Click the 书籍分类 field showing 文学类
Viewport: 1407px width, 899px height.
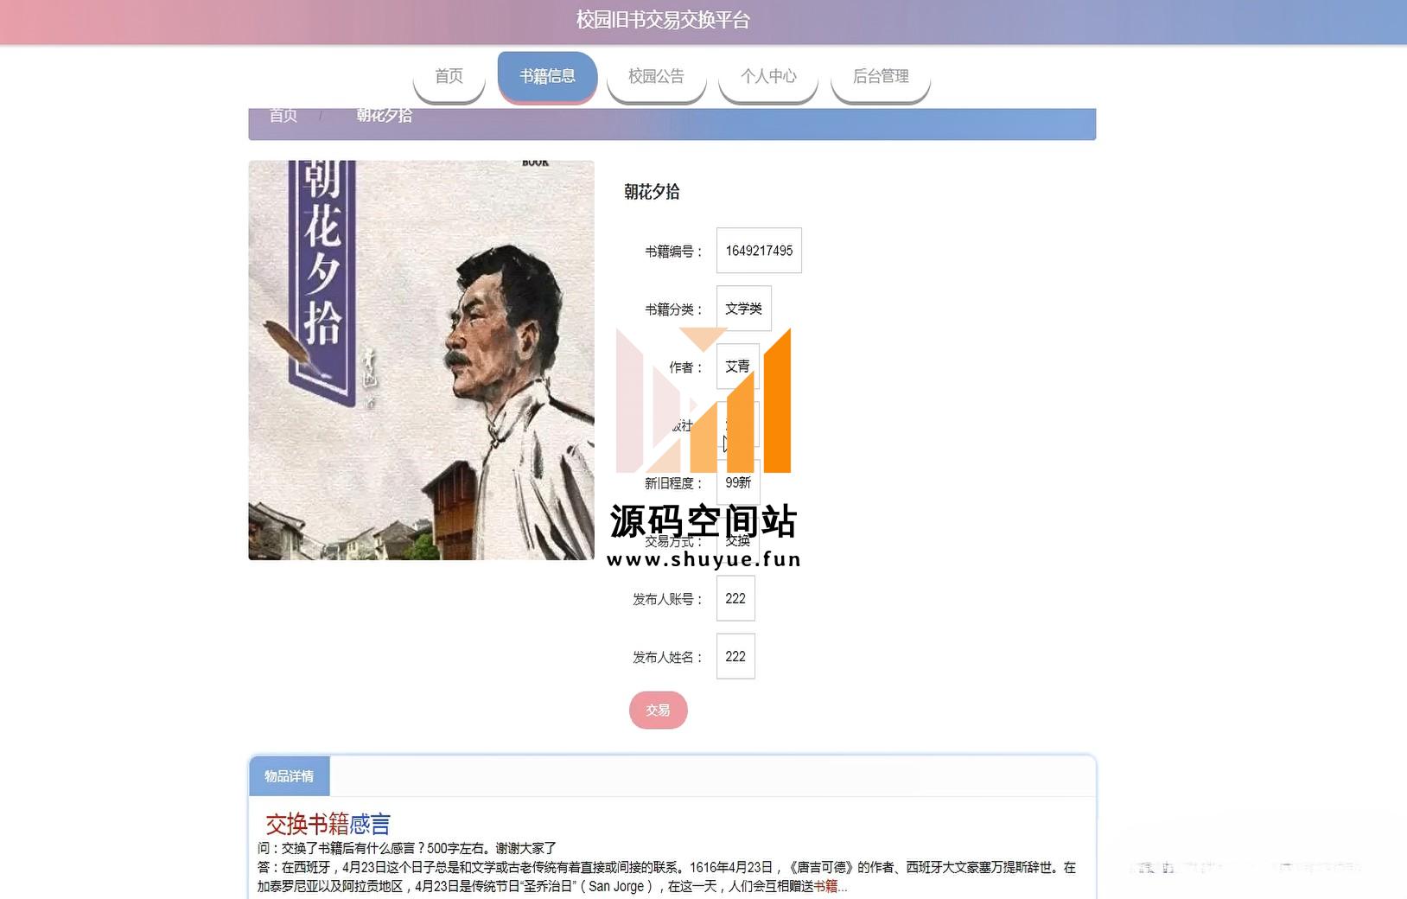743,309
